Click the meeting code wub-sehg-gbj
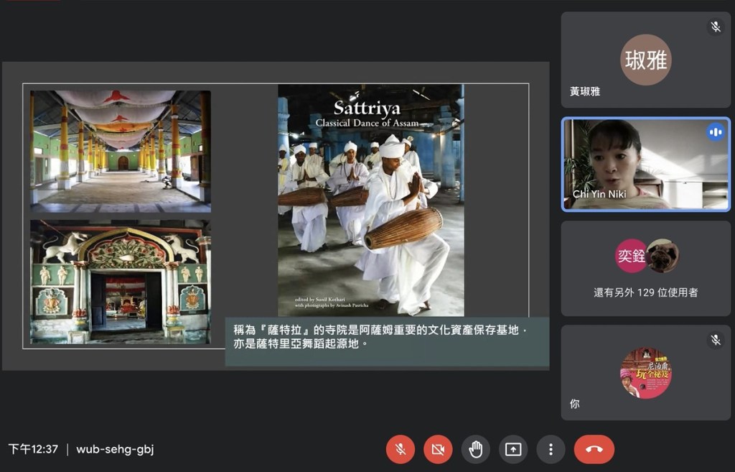Image resolution: width=735 pixels, height=472 pixels. pos(115,449)
